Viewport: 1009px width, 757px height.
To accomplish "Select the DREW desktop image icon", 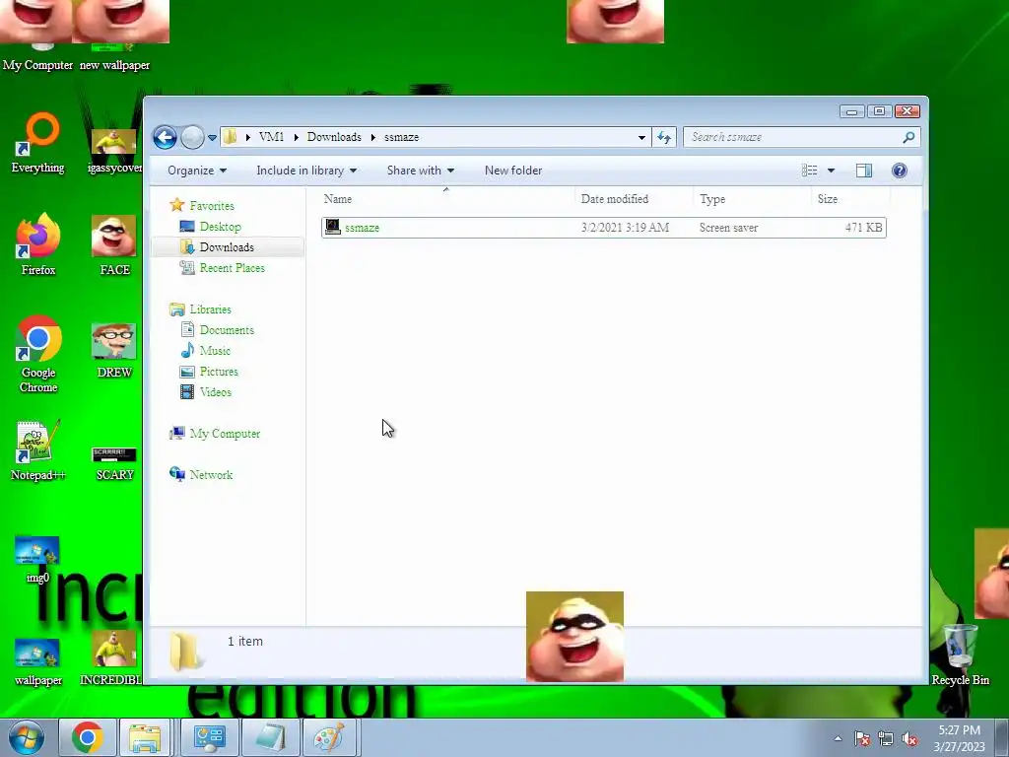I will [114, 351].
